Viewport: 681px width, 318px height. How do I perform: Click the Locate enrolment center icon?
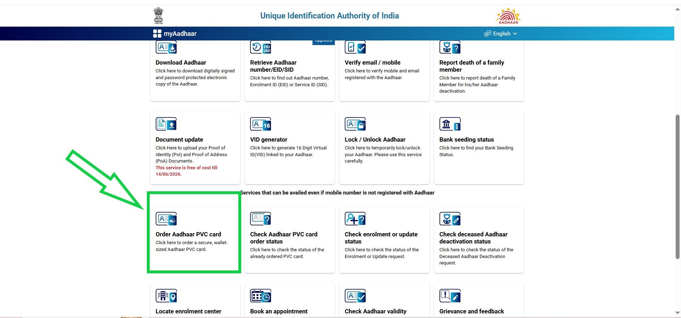[x=166, y=296]
